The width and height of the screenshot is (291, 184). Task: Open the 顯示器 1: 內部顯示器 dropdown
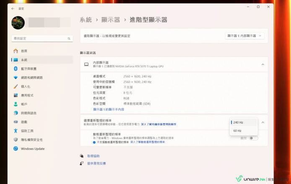[x=245, y=36]
